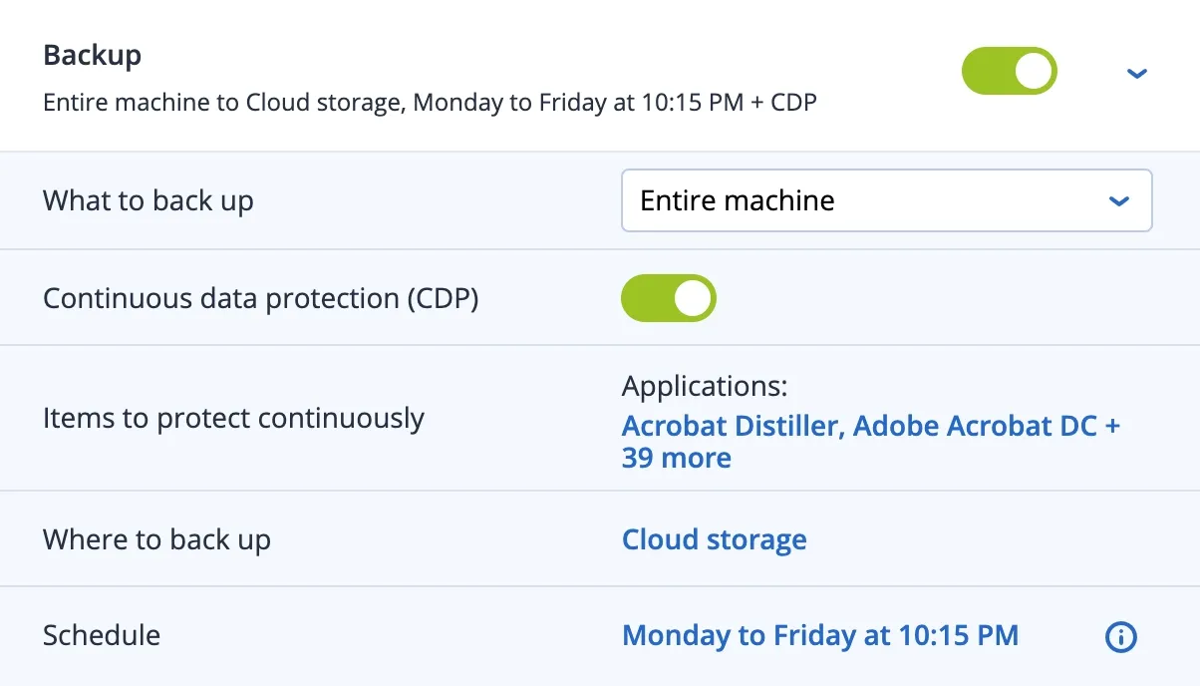Image resolution: width=1200 pixels, height=686 pixels.
Task: Select the 'Items to protect continuously' row
Action: point(234,418)
